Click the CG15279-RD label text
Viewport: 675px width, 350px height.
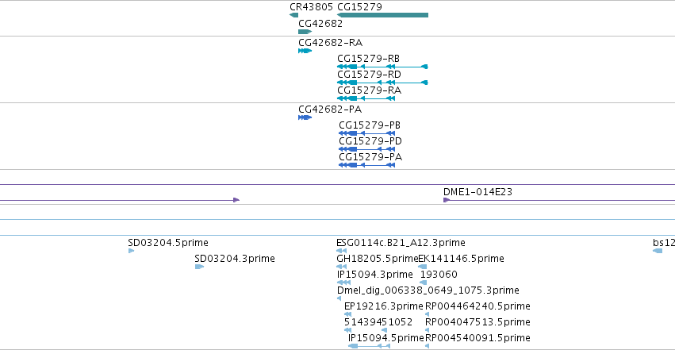coord(369,75)
